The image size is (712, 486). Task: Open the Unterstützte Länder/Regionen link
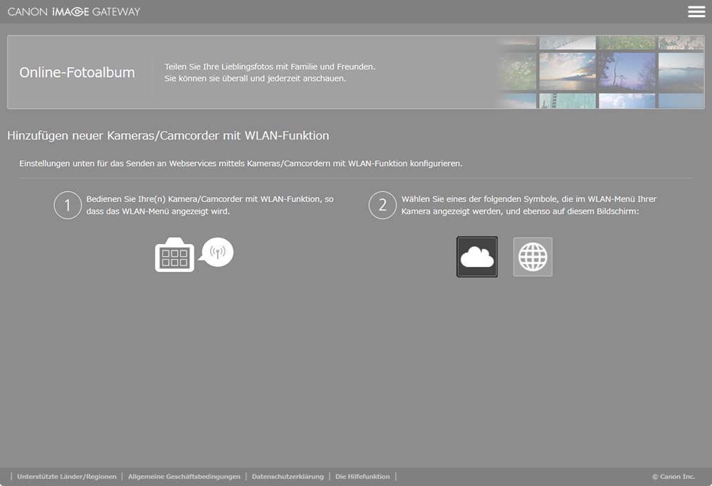(x=67, y=477)
